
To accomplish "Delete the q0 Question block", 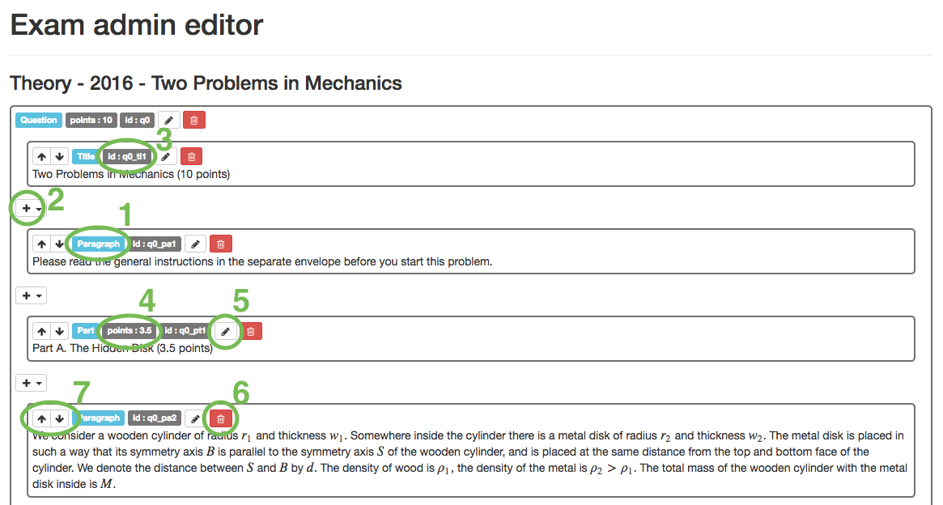I will pyautogui.click(x=194, y=121).
